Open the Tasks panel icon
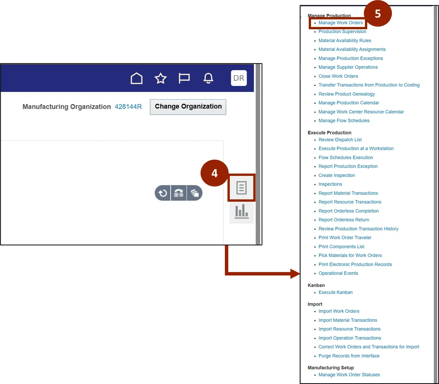 click(242, 188)
